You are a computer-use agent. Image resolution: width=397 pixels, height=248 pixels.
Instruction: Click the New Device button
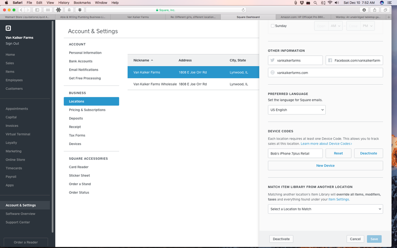[325, 165]
